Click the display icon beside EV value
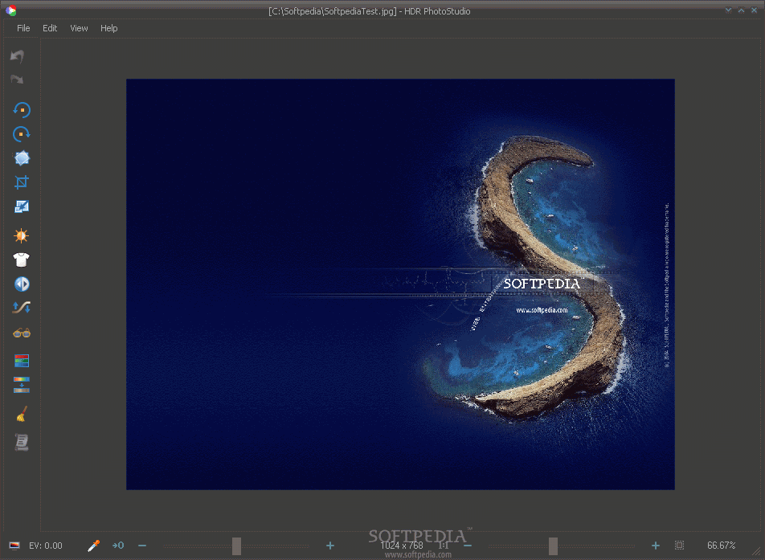 tap(14, 546)
